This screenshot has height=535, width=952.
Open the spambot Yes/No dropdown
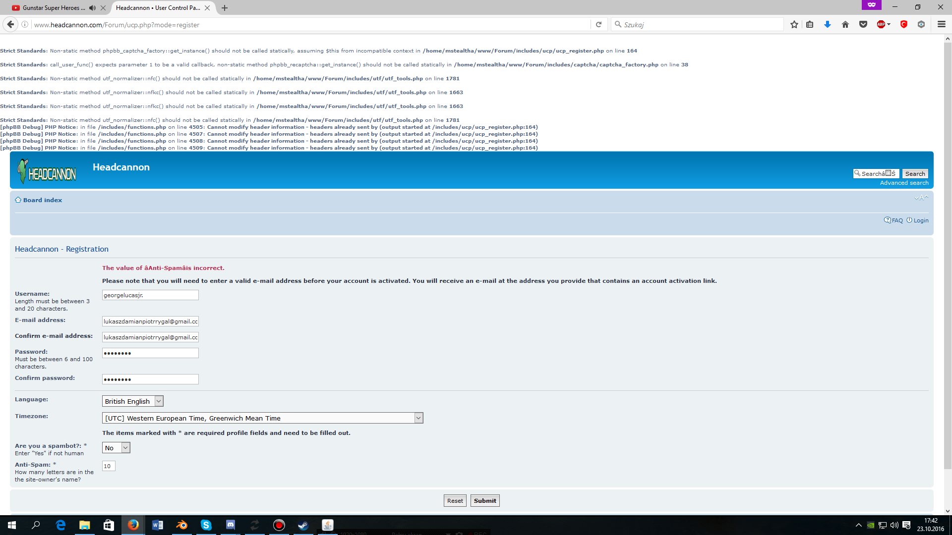pos(116,448)
